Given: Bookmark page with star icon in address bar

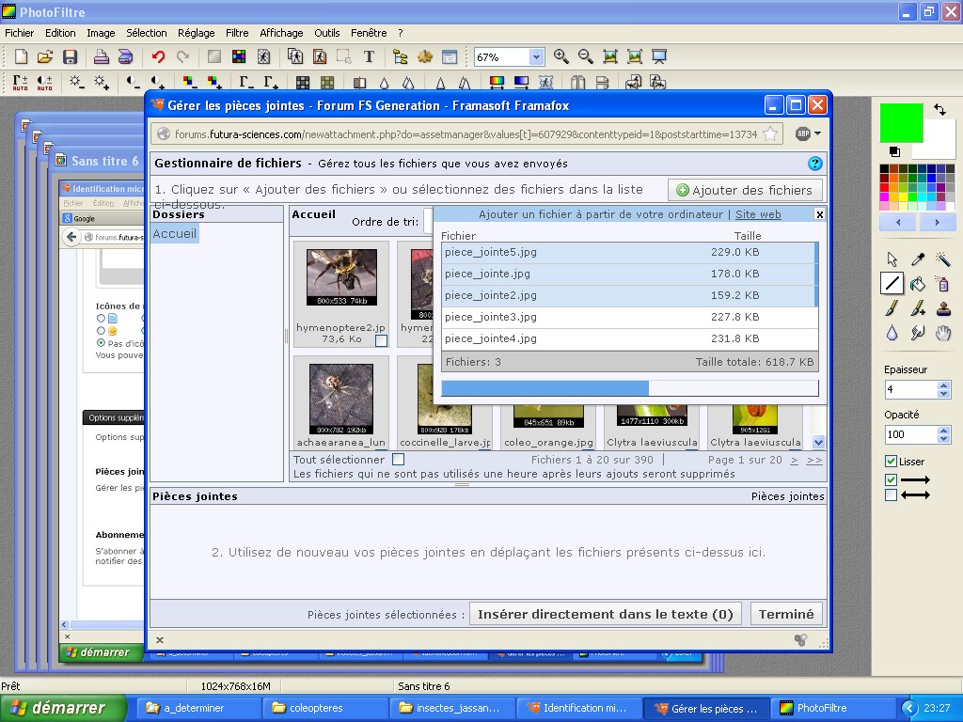Looking at the screenshot, I should (770, 133).
